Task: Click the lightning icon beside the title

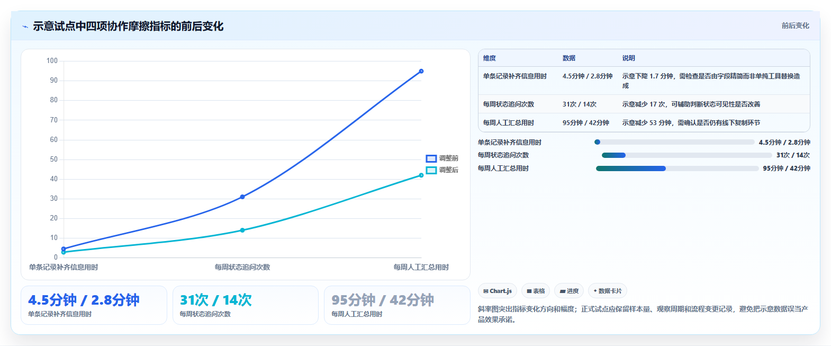Action: tap(25, 26)
